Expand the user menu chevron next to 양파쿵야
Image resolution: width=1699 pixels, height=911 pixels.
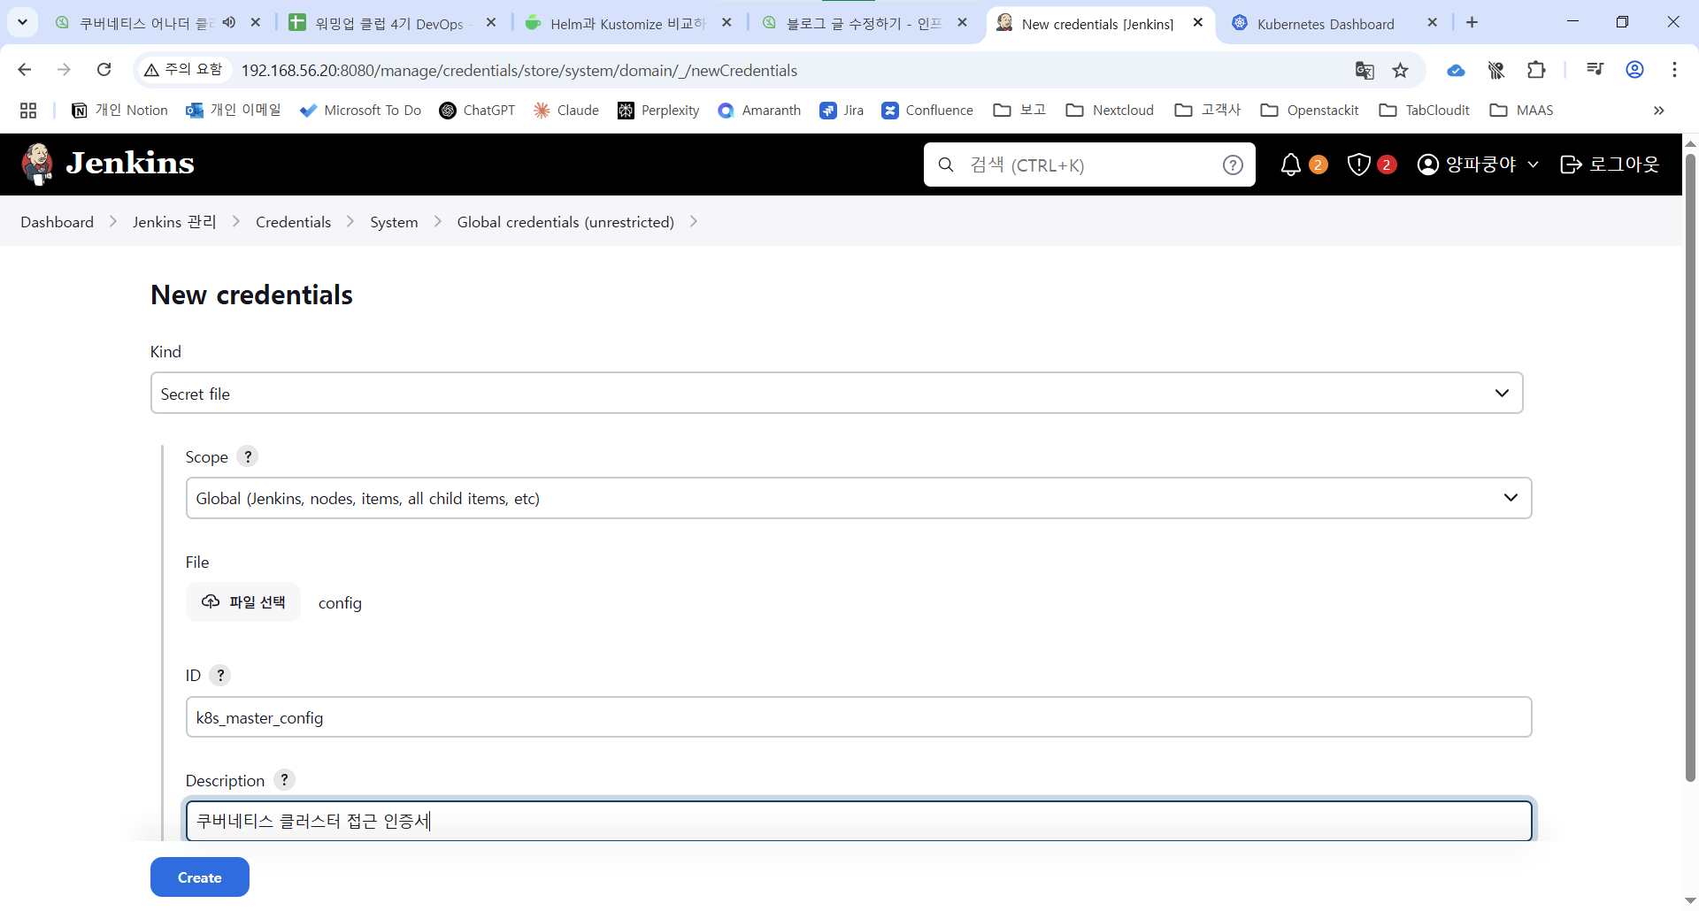click(x=1533, y=165)
